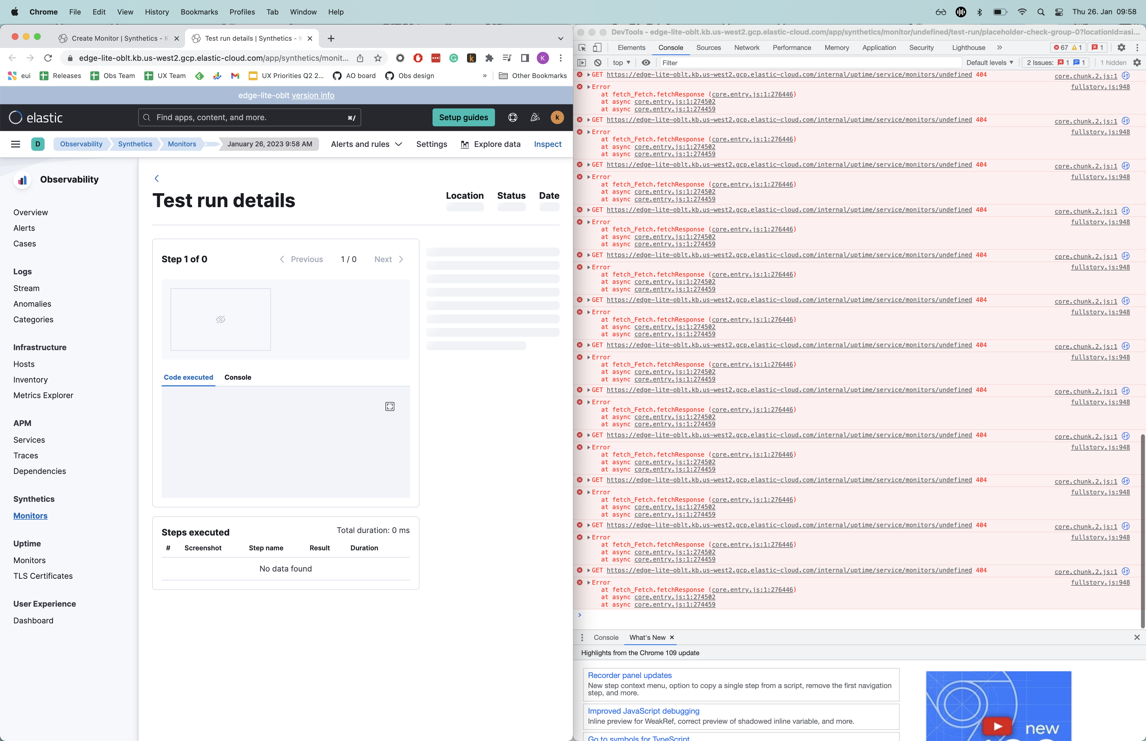The width and height of the screenshot is (1146, 741).
Task: Open macOS Control Center icon
Action: click(x=1059, y=12)
